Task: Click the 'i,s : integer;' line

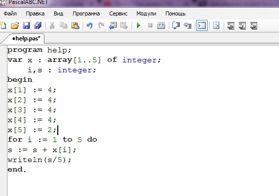Action: 62,70
